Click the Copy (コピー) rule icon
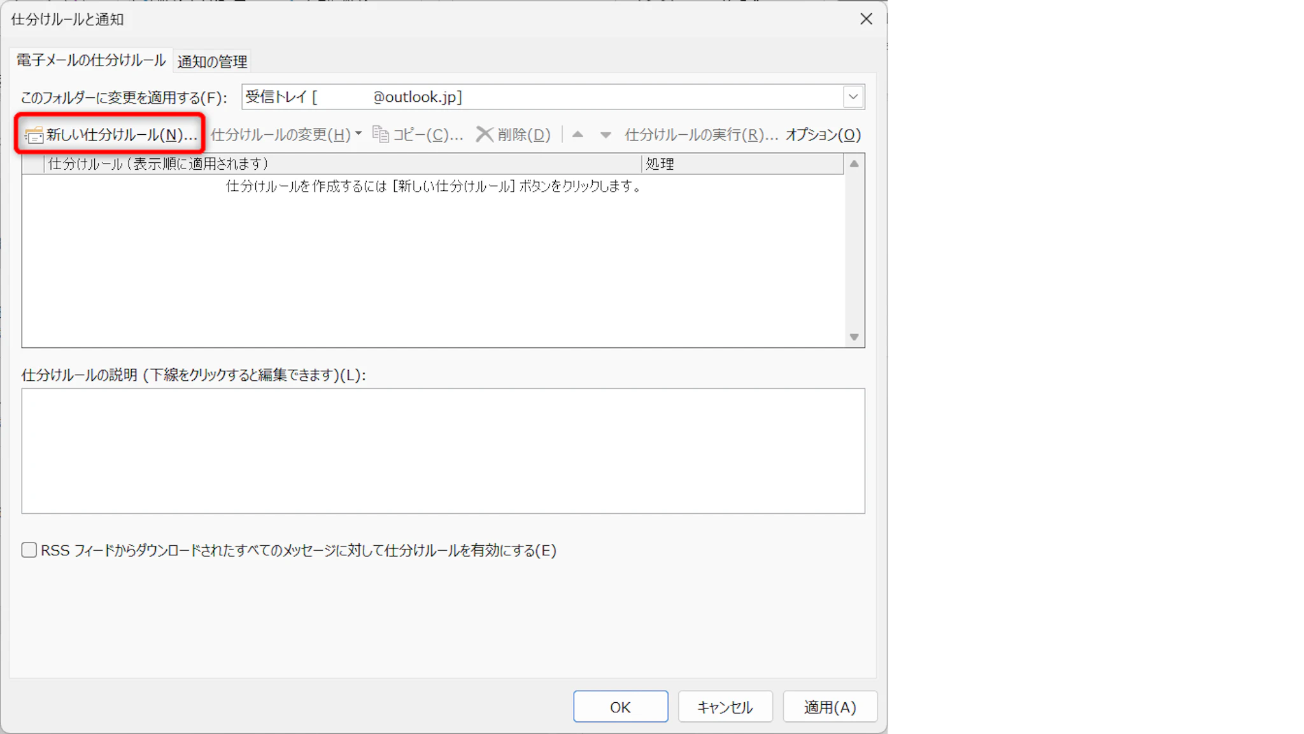The height and width of the screenshot is (734, 1304). coord(381,134)
